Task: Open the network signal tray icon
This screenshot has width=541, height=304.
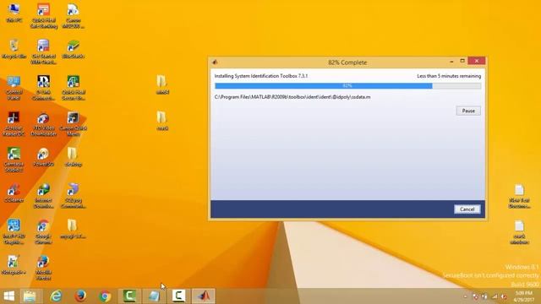Action: tap(495, 296)
